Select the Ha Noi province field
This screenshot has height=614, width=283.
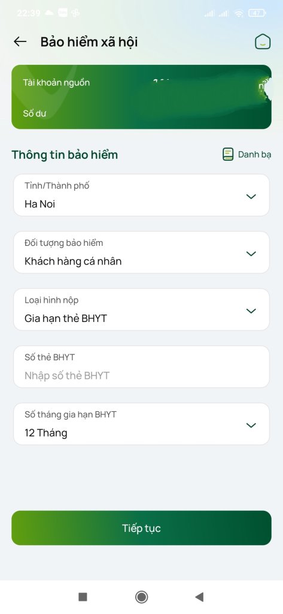point(141,195)
